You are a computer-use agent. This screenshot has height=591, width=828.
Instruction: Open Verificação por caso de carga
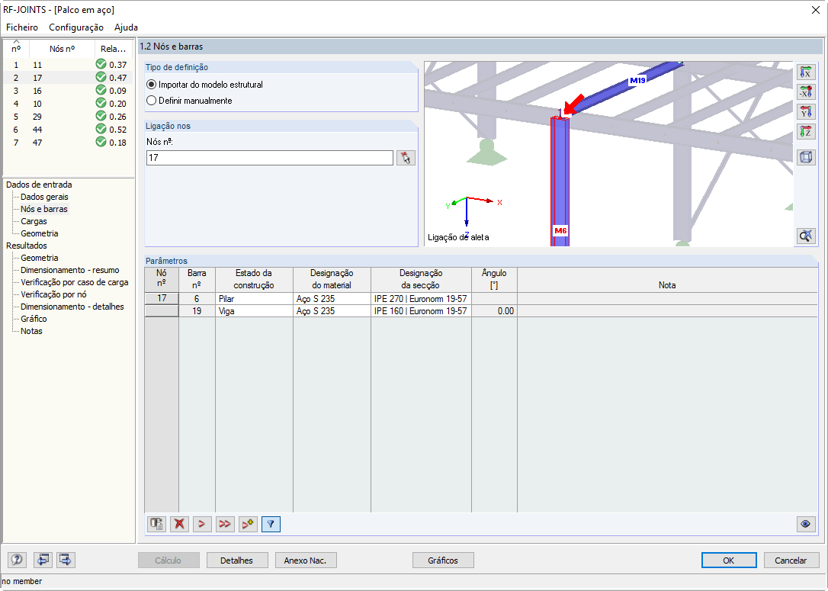pos(75,282)
